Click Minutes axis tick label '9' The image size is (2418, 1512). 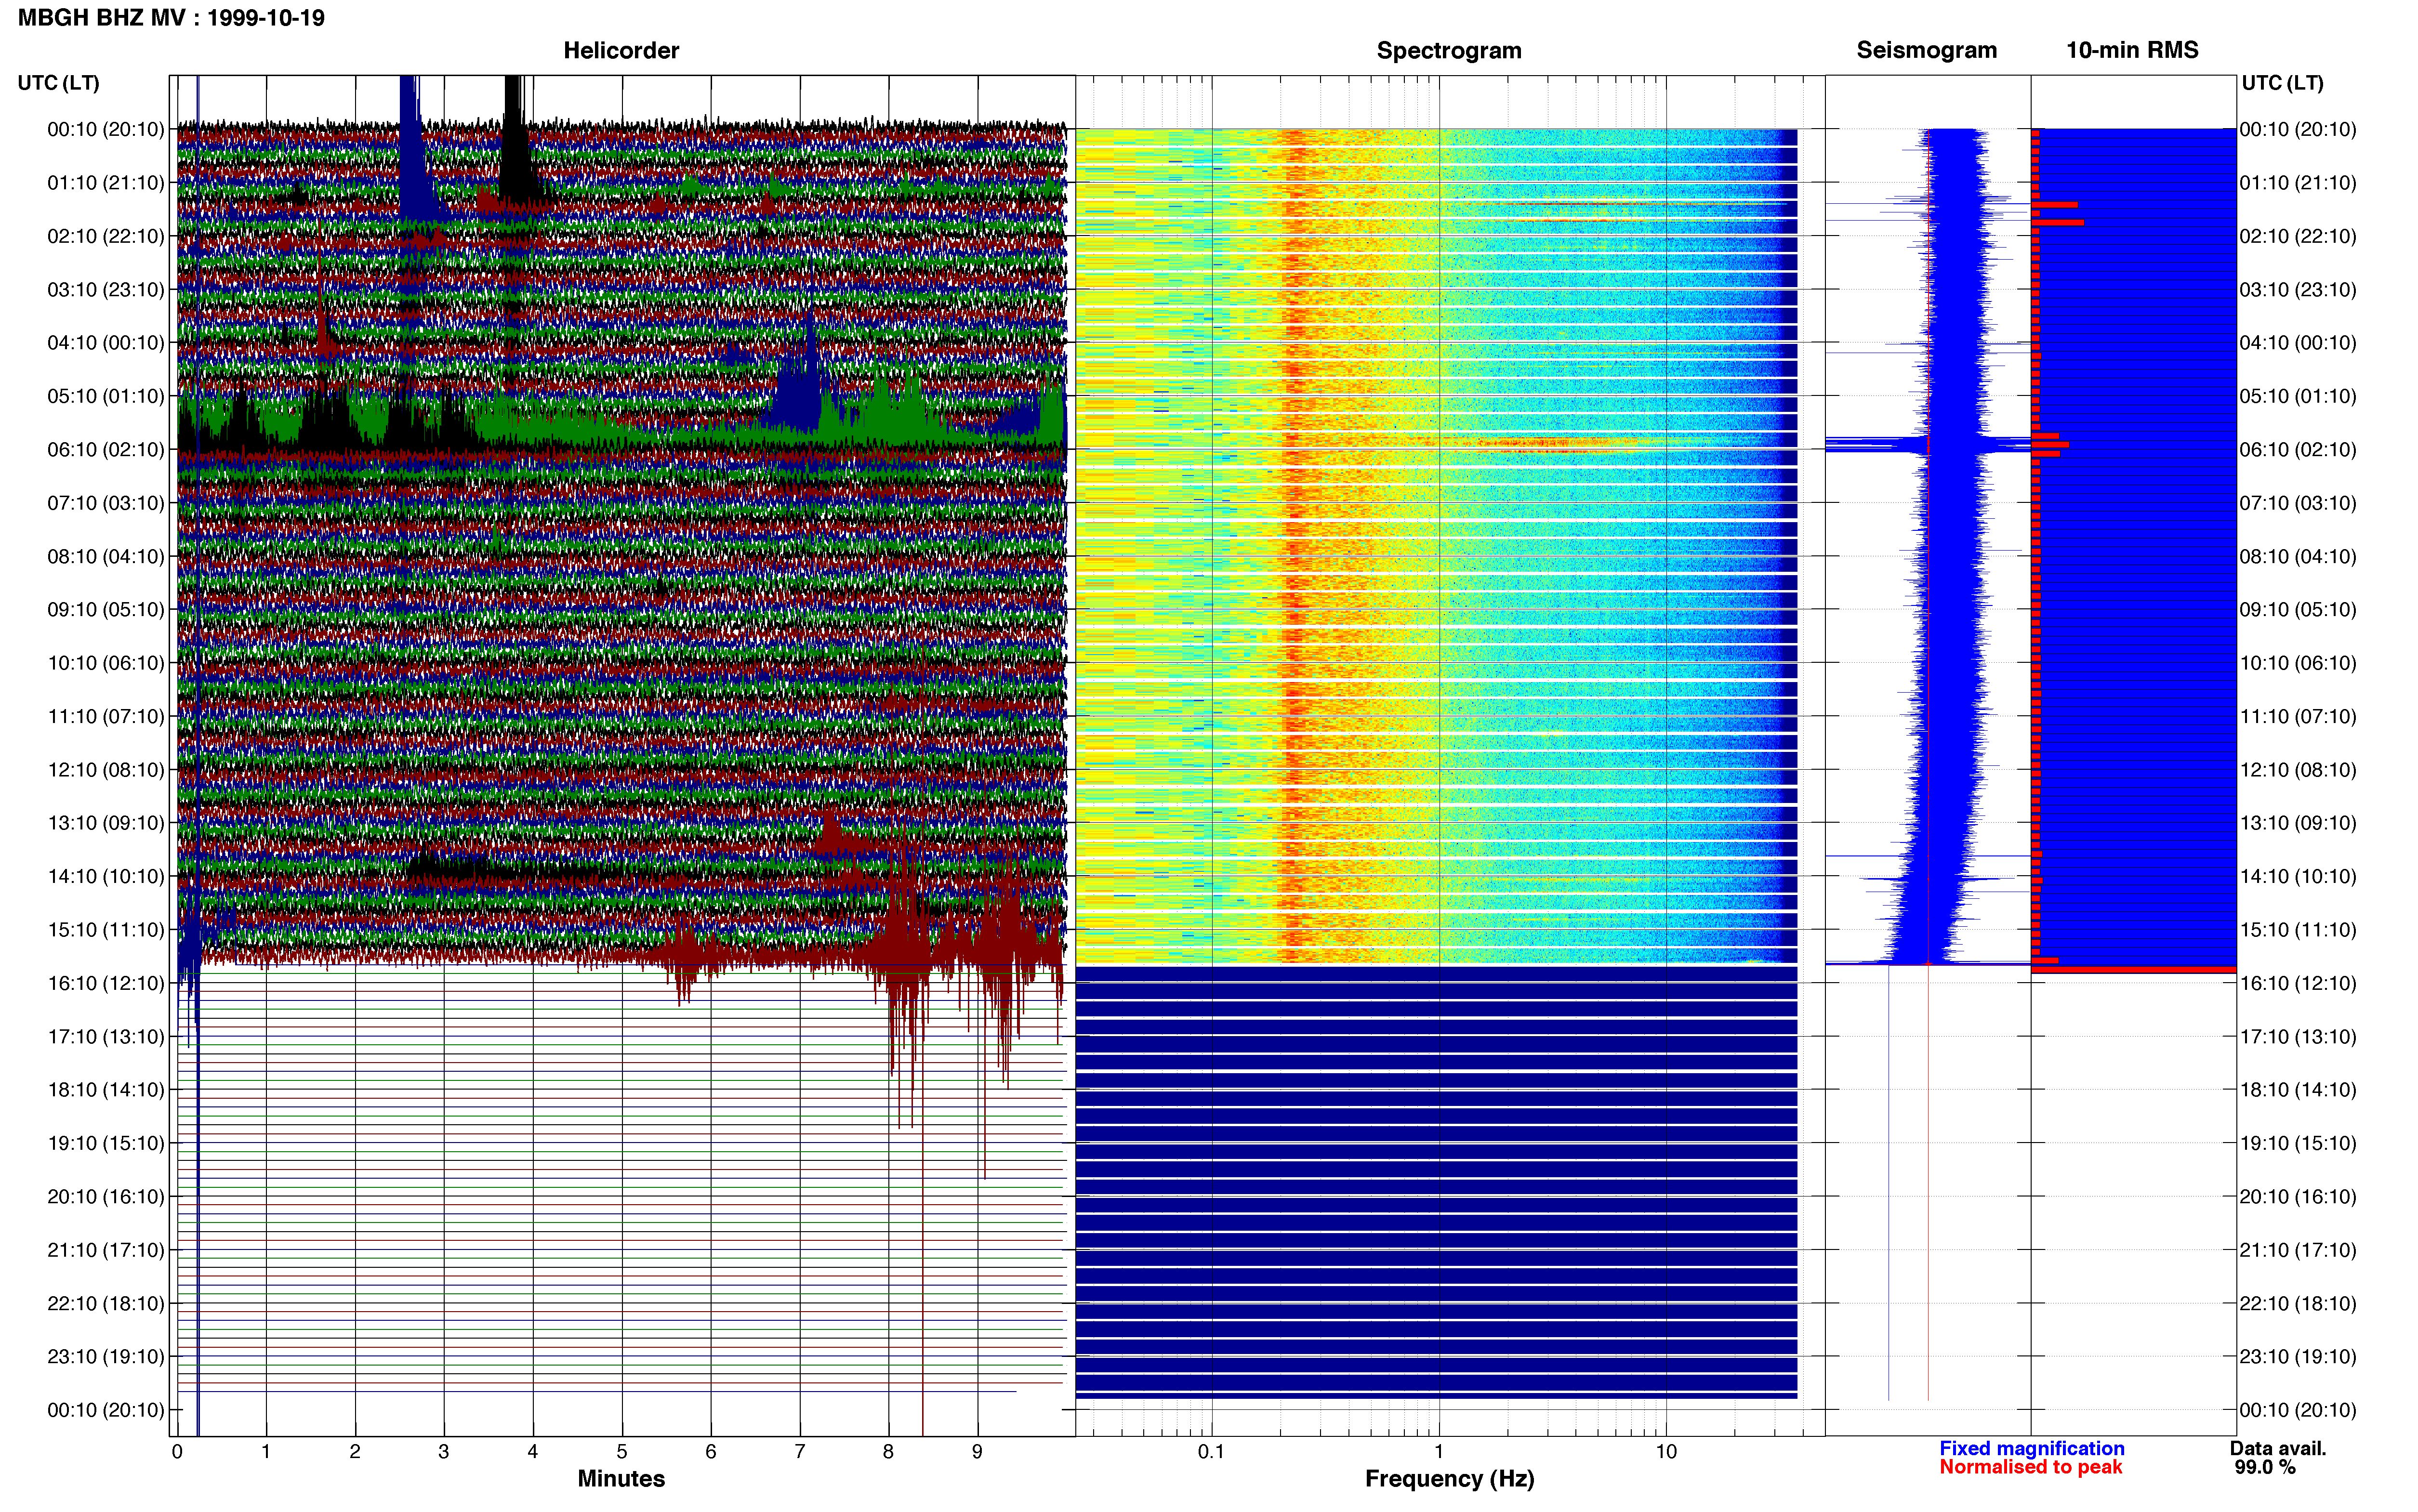click(x=977, y=1452)
